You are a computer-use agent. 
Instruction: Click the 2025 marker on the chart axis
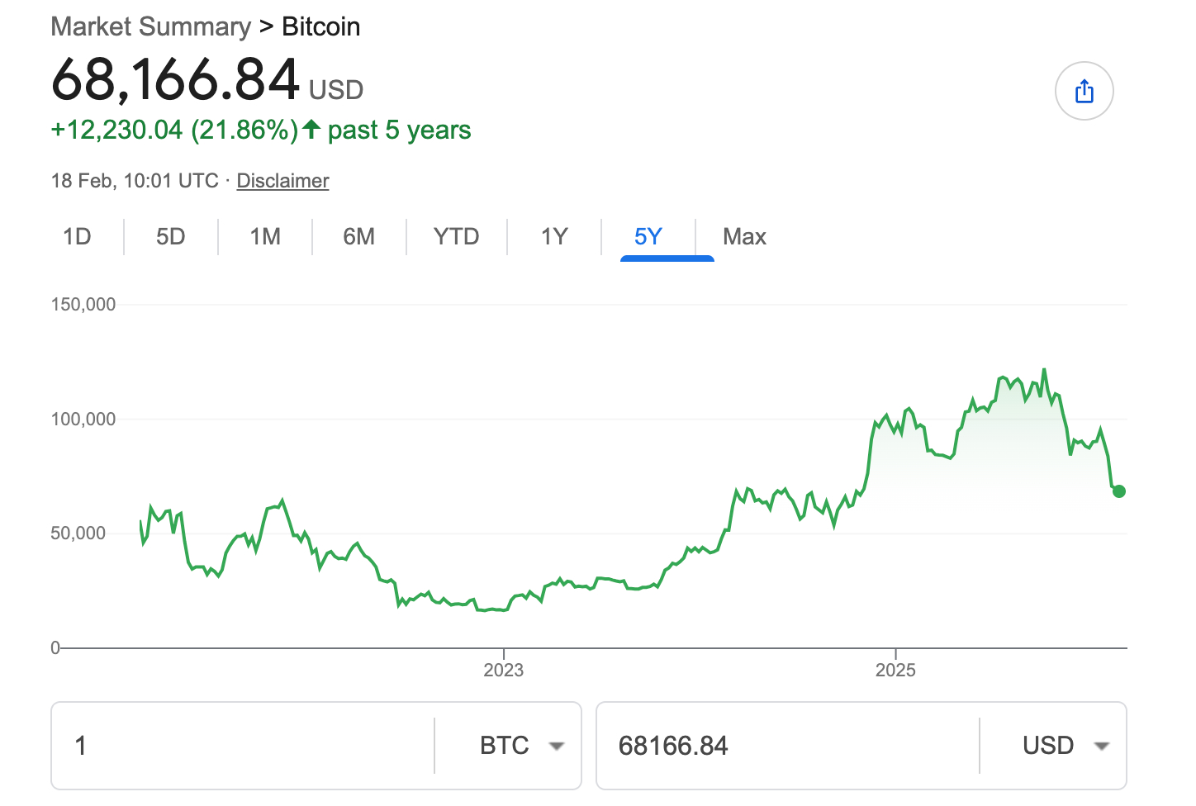click(895, 669)
